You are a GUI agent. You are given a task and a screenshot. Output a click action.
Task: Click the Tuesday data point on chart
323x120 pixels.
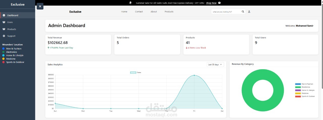[111, 109]
